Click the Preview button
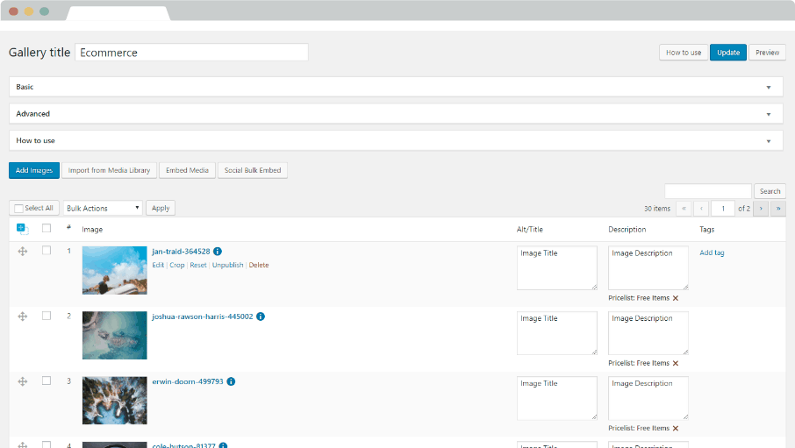The height and width of the screenshot is (448, 795). point(767,53)
